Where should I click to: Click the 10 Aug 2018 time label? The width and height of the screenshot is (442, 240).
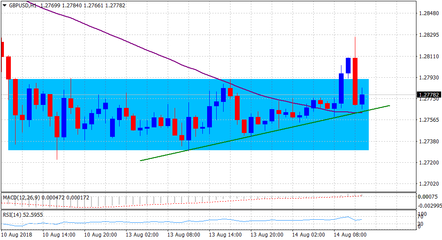point(16,235)
